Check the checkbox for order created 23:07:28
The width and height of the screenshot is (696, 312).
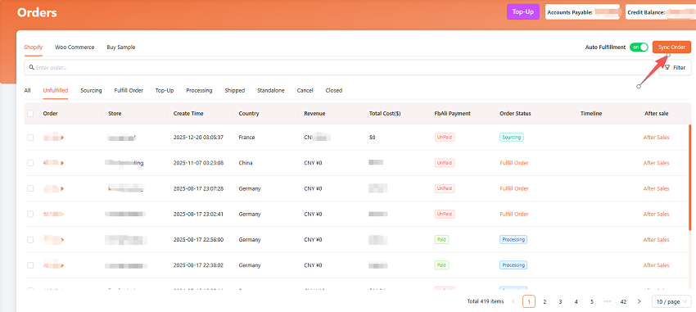30,188
